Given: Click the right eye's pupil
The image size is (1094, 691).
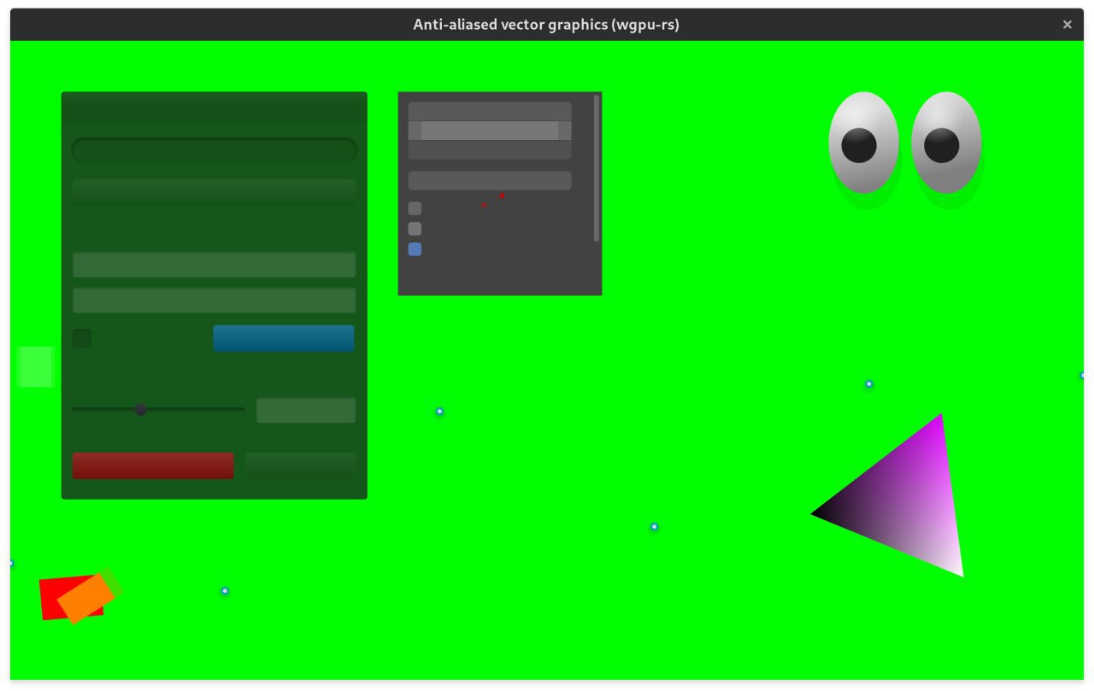Looking at the screenshot, I should click(942, 146).
